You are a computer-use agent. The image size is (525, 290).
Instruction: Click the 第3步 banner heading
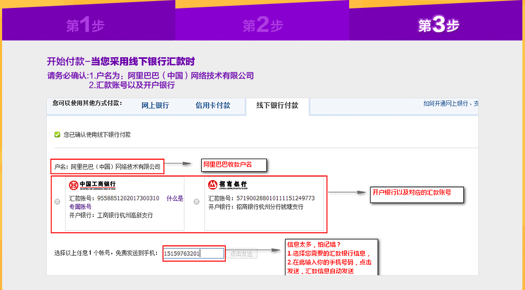(x=438, y=26)
